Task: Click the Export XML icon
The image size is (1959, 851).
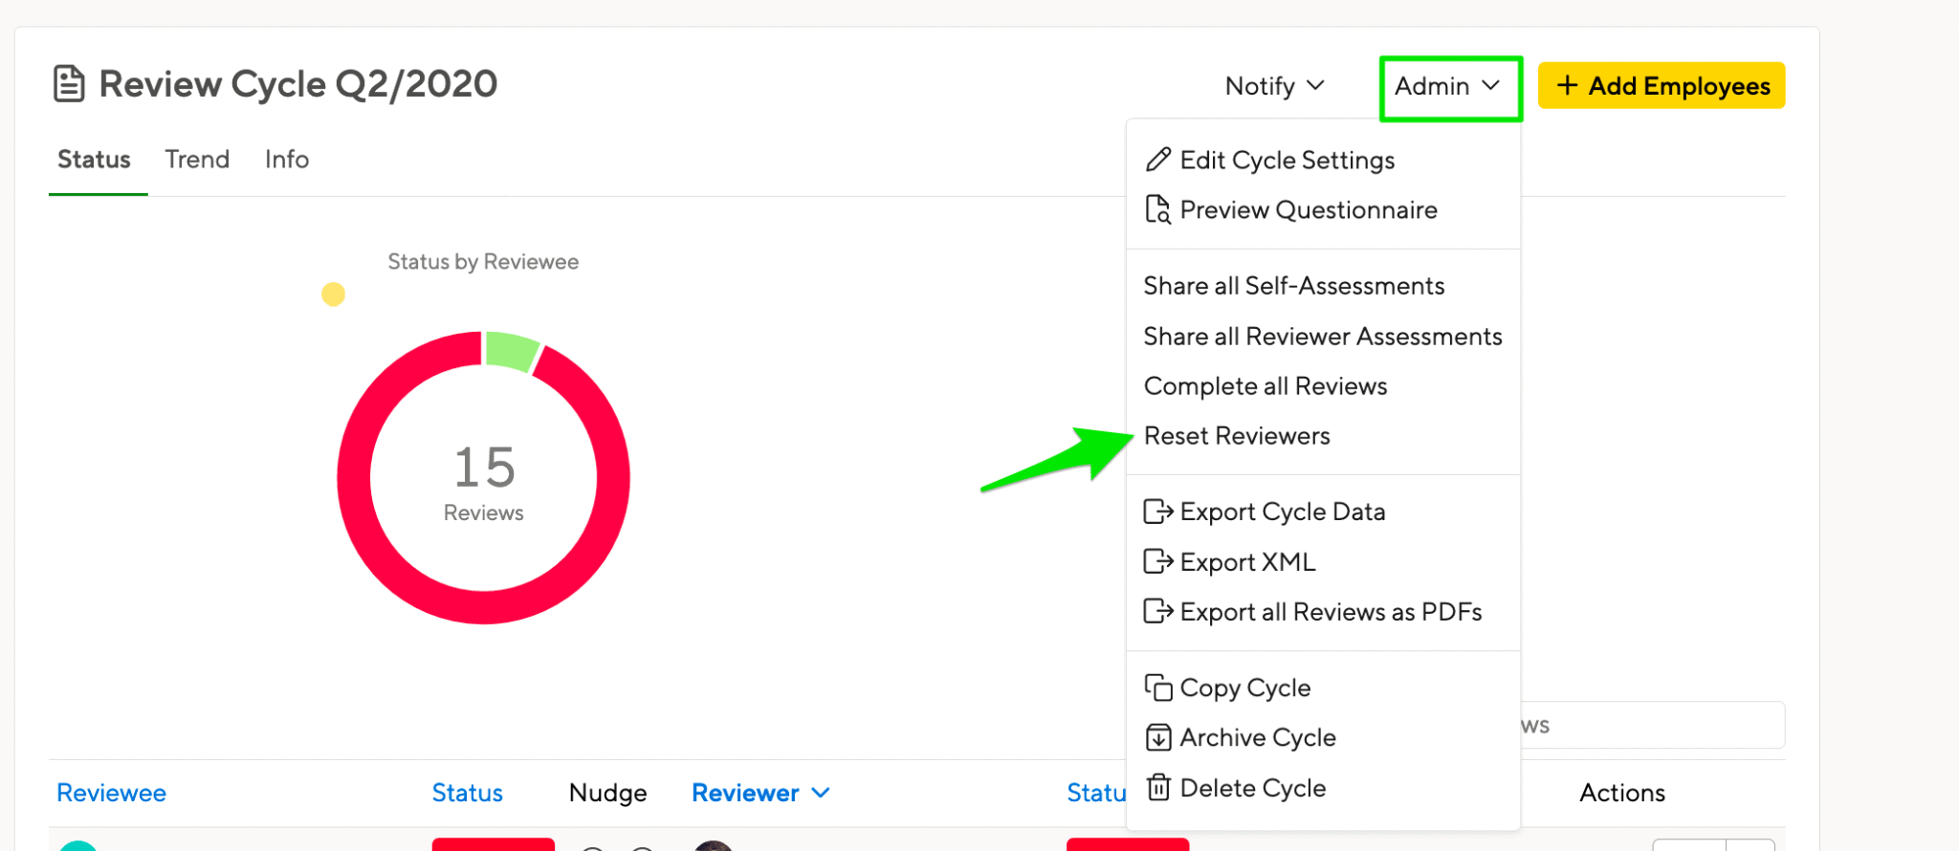Action: (x=1158, y=561)
